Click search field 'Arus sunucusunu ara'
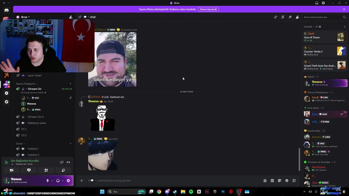The height and width of the screenshot is (196, 349). (x=324, y=17)
